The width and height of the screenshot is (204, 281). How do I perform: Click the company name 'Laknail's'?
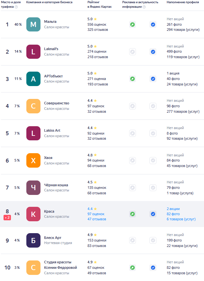(x=51, y=49)
